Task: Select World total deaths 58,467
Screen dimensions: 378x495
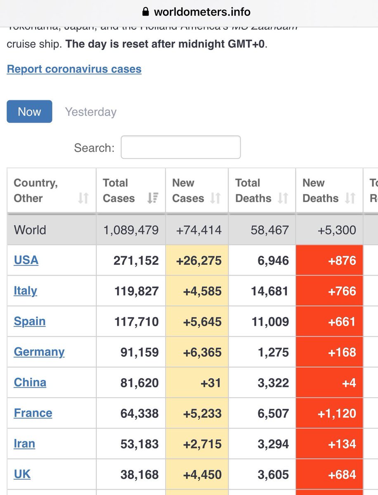Action: click(x=269, y=230)
